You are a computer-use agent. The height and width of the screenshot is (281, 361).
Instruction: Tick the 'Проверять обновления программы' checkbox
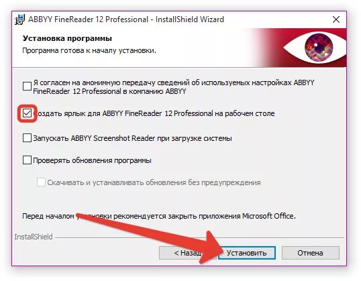click(x=27, y=160)
